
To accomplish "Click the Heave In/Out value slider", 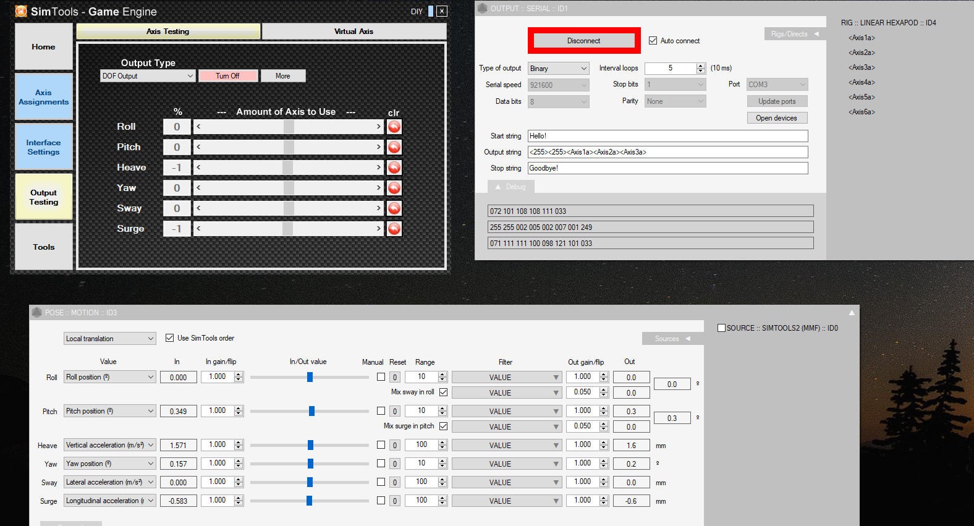I will [x=310, y=445].
